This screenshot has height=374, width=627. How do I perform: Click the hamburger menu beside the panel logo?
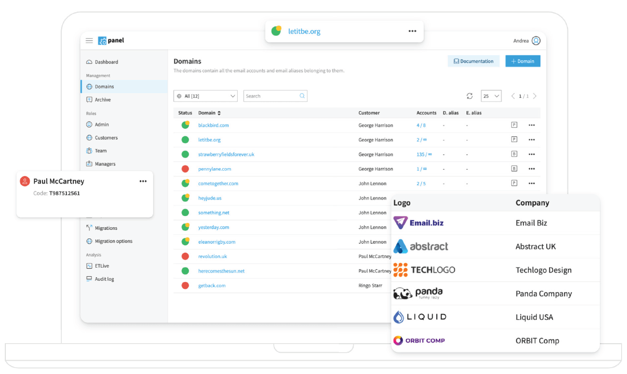click(x=89, y=40)
